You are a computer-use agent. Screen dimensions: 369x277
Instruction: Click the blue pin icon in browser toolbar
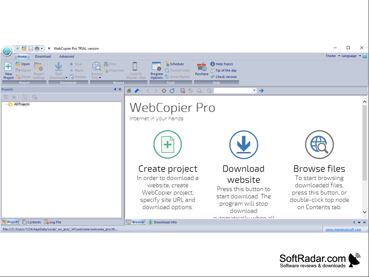[x=137, y=91]
